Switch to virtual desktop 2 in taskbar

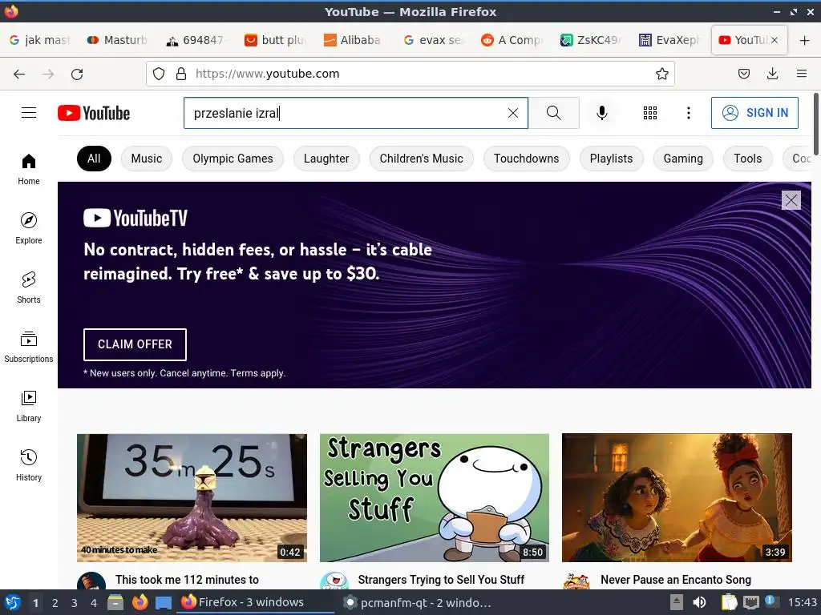coord(55,603)
